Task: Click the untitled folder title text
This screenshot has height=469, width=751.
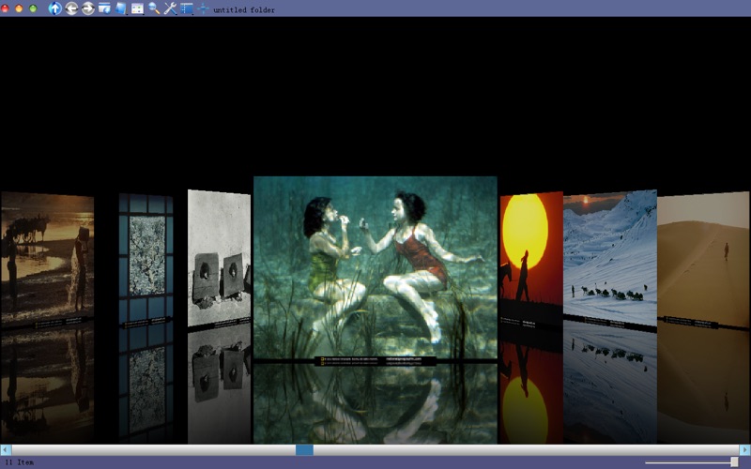Action: tap(244, 9)
